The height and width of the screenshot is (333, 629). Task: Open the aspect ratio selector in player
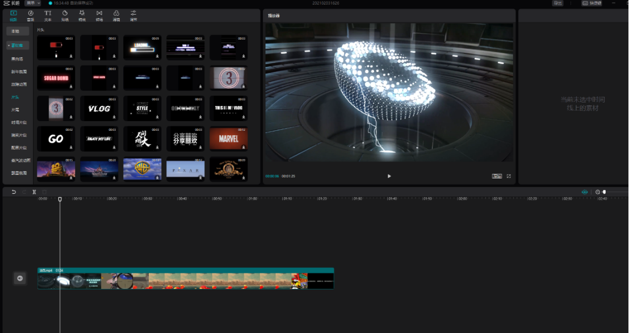click(497, 176)
